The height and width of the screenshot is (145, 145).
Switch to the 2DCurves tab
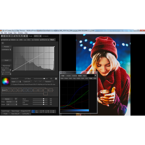tap(44, 40)
